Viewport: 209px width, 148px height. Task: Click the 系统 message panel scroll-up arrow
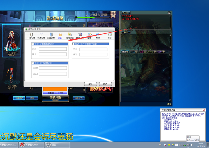pyautogui.click(x=170, y=16)
